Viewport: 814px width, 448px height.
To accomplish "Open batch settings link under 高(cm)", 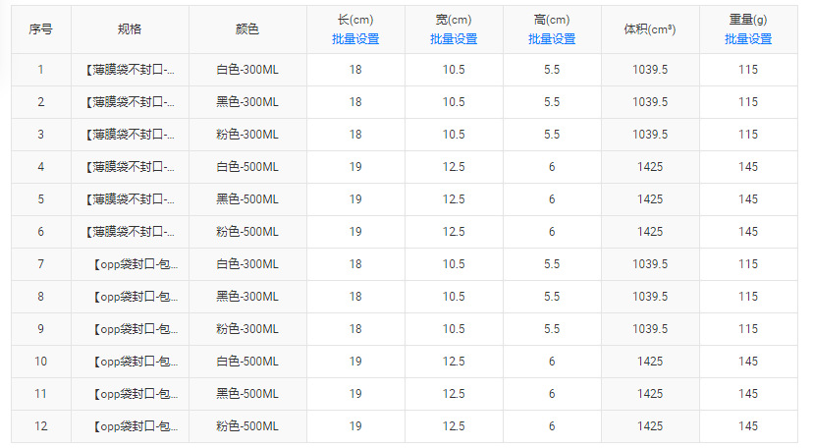I will 552,39.
